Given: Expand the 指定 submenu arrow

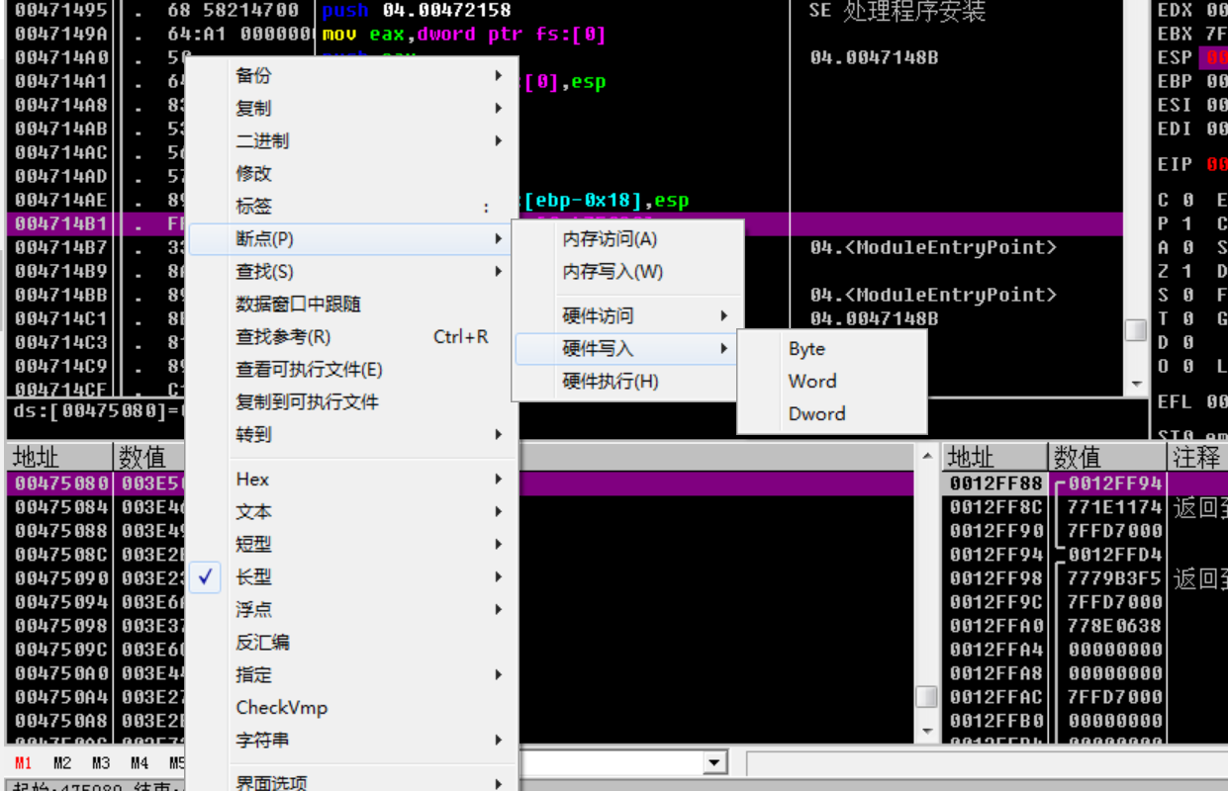Looking at the screenshot, I should click(x=498, y=675).
